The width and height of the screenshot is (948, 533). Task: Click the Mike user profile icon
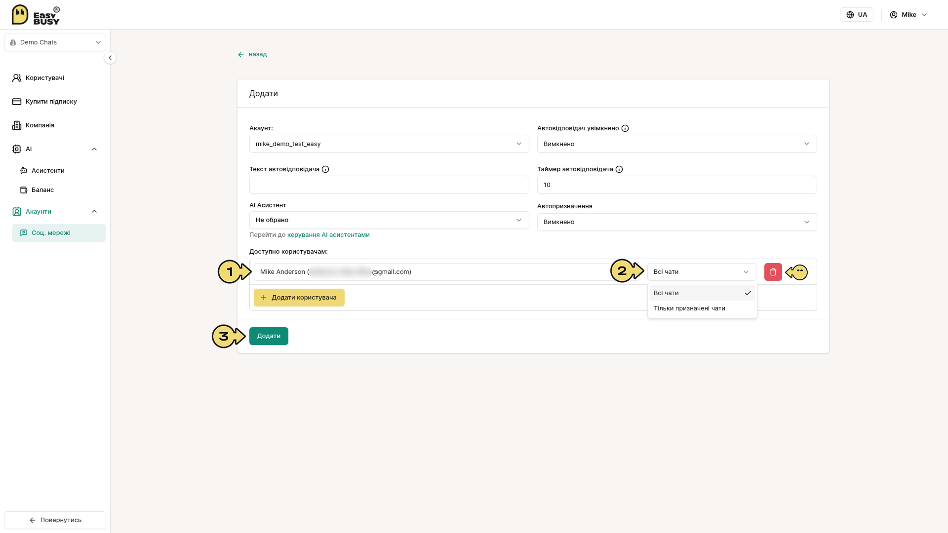pos(894,15)
